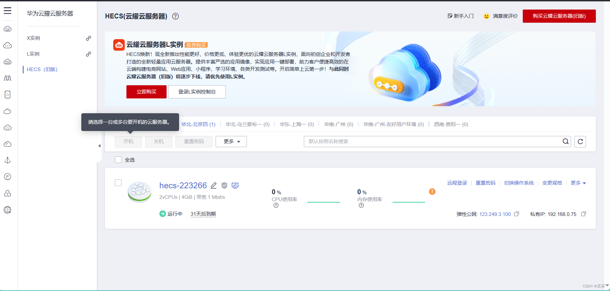This screenshot has width=610, height=291.
Task: Click the Ubuntu OS image for hecs-223266
Action: (140, 192)
